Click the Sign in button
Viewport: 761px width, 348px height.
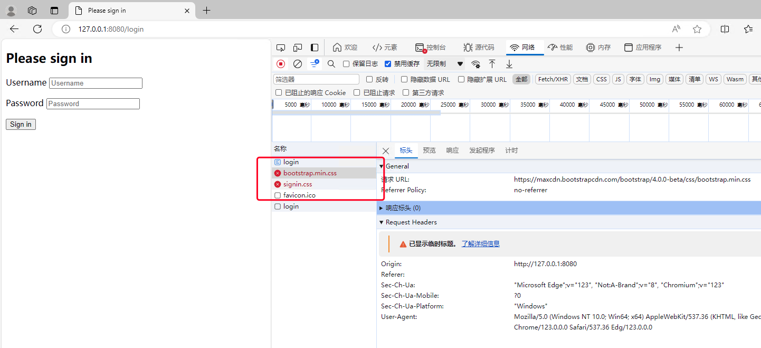(21, 124)
